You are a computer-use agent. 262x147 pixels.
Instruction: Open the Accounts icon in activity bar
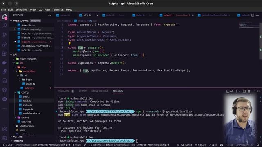click(5, 129)
